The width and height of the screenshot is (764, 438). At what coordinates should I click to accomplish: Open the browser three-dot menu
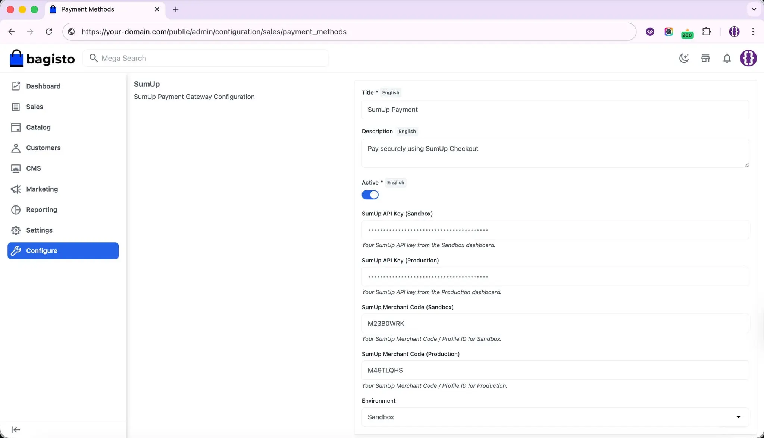tap(753, 32)
